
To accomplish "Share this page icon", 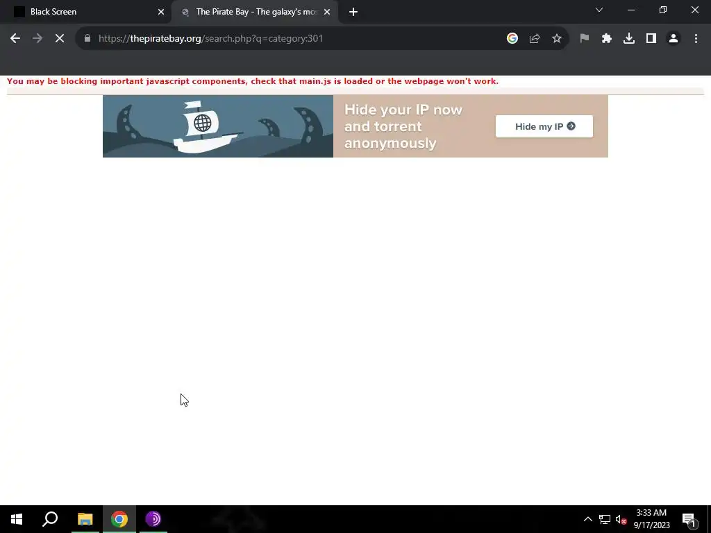I will tap(535, 39).
